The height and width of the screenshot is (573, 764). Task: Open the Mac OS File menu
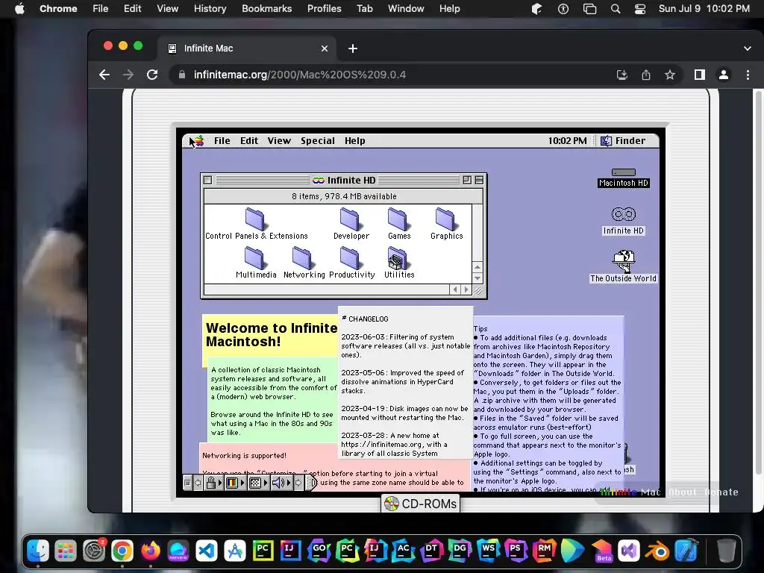222,141
